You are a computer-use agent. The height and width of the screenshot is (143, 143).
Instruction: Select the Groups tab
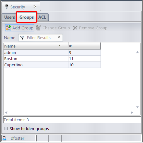point(27,17)
